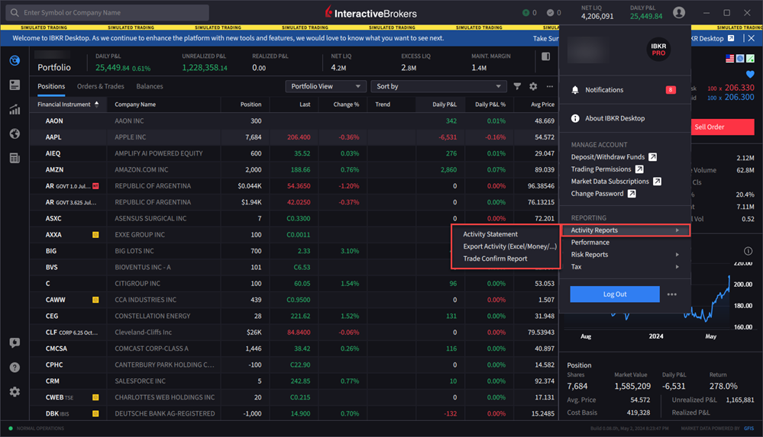Open the positions toolbar three-dot menu

click(x=549, y=86)
